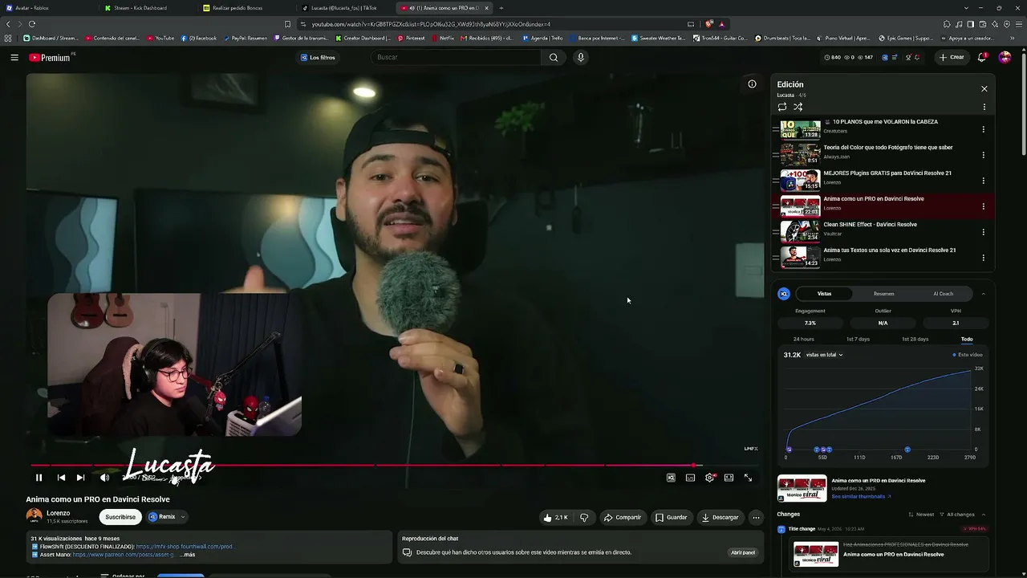This screenshot has width=1027, height=578.
Task: Show the 1st 28 days range
Action: tap(915, 340)
